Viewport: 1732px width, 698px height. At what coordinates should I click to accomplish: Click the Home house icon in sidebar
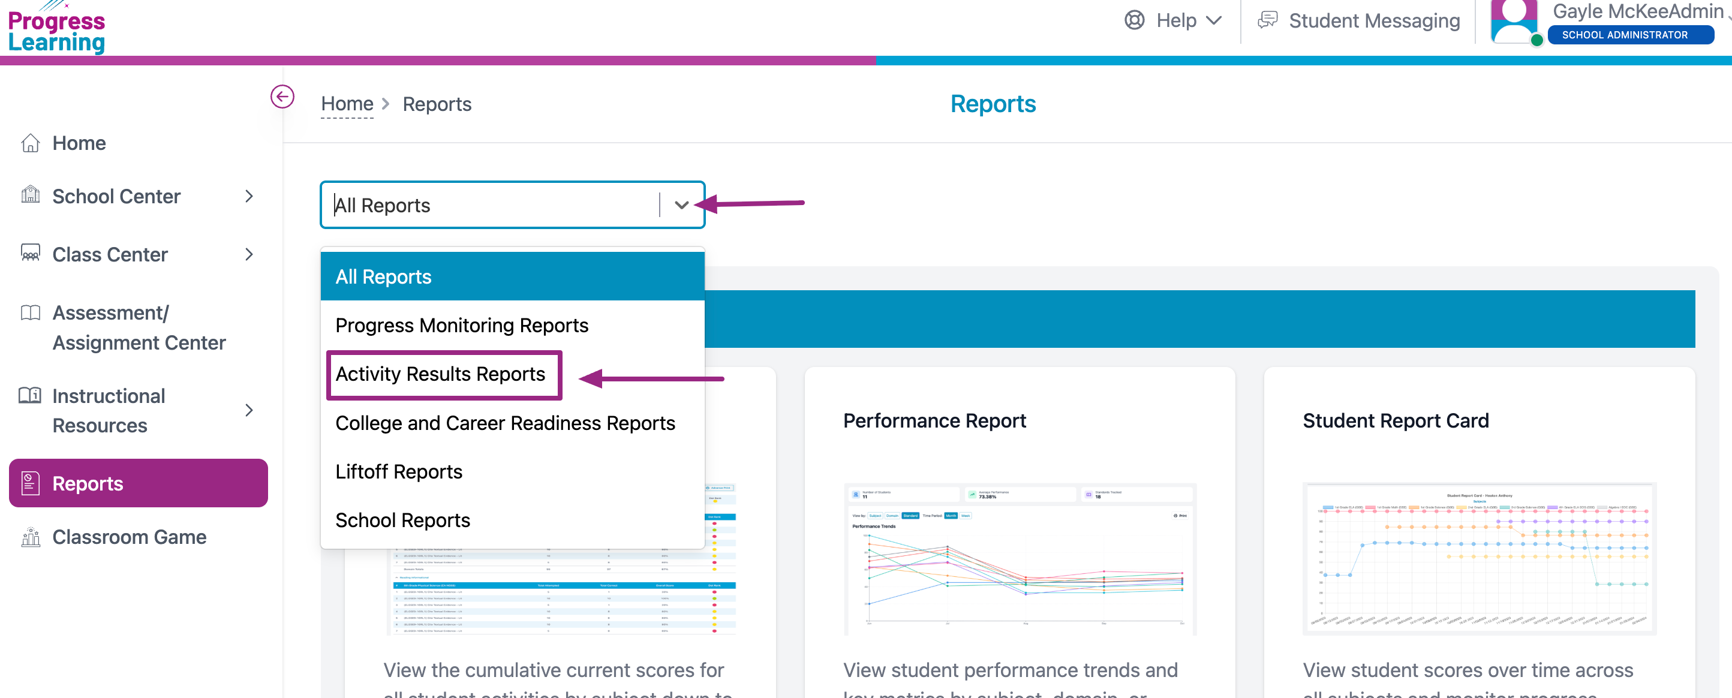coord(30,143)
